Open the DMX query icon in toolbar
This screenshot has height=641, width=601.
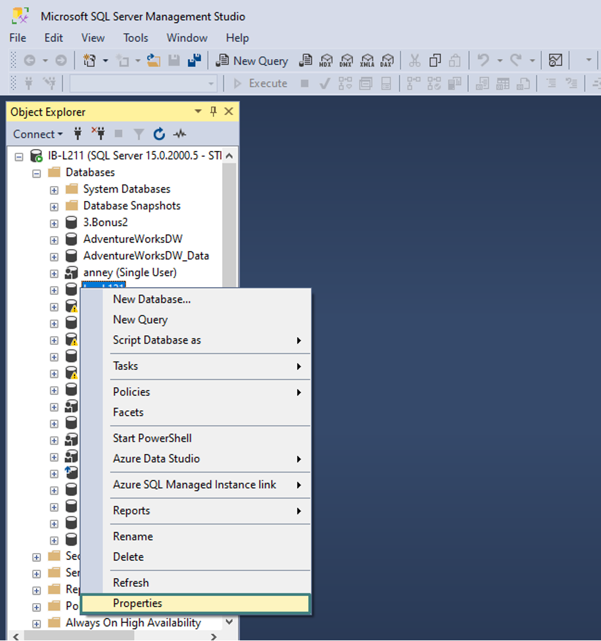click(x=346, y=60)
